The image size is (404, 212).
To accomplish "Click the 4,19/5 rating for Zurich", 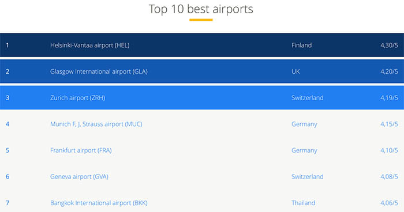I will (x=389, y=98).
